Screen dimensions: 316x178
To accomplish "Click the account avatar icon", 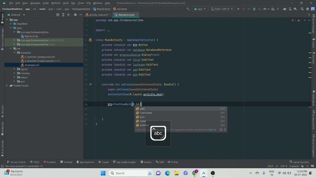I will pos(313,9).
